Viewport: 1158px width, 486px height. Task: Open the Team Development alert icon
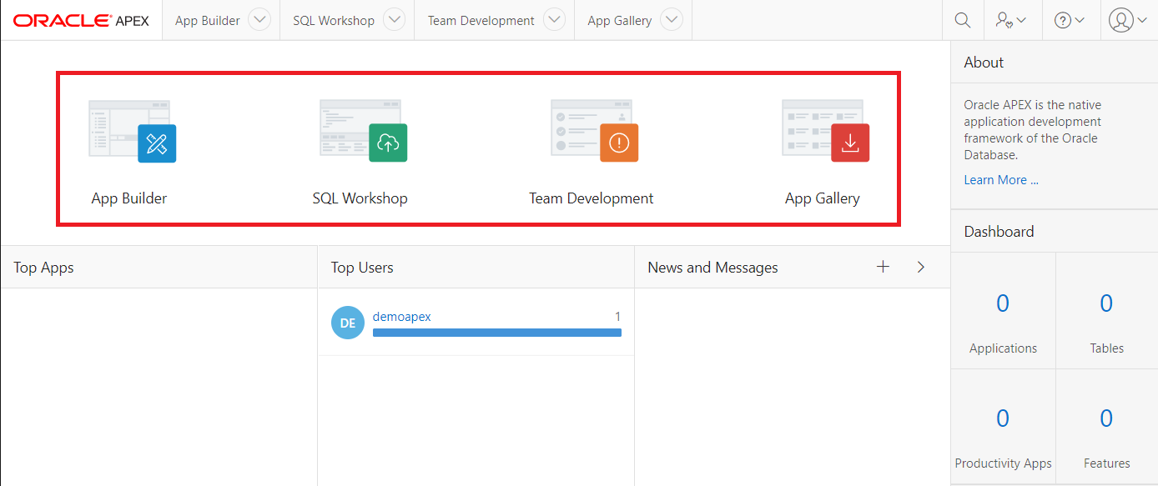point(618,143)
